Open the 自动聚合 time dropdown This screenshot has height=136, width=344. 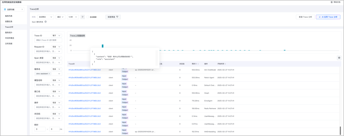coord(46,17)
